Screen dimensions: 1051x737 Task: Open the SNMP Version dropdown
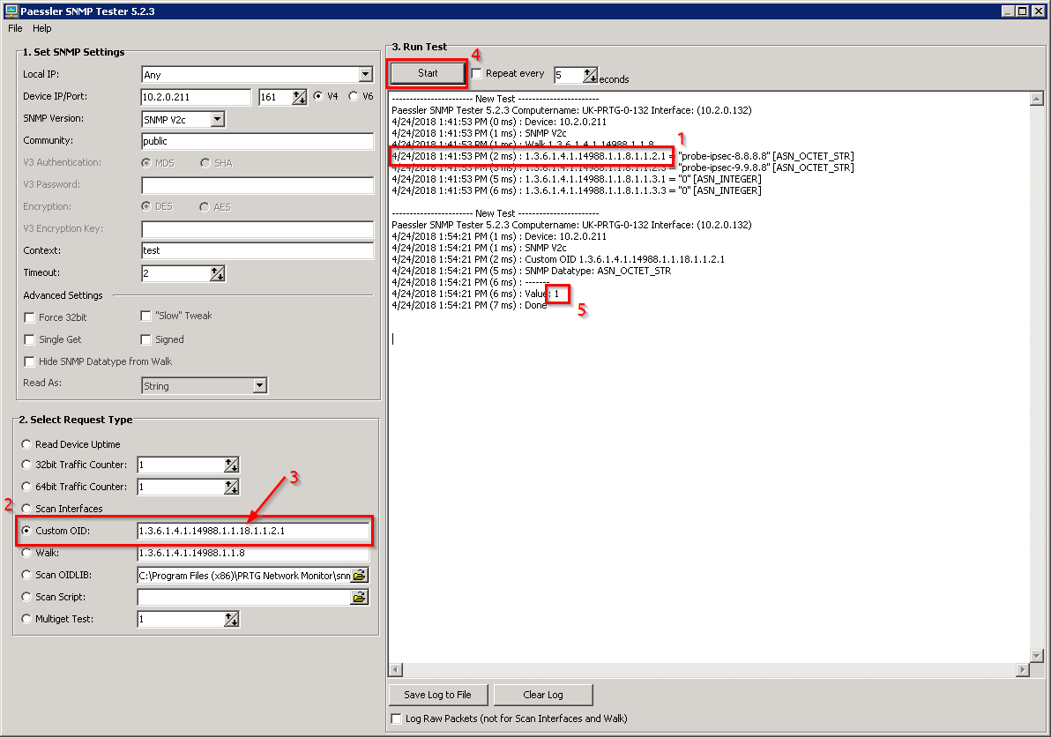(217, 119)
